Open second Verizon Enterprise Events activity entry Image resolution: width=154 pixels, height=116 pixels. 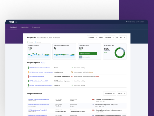point(39,105)
